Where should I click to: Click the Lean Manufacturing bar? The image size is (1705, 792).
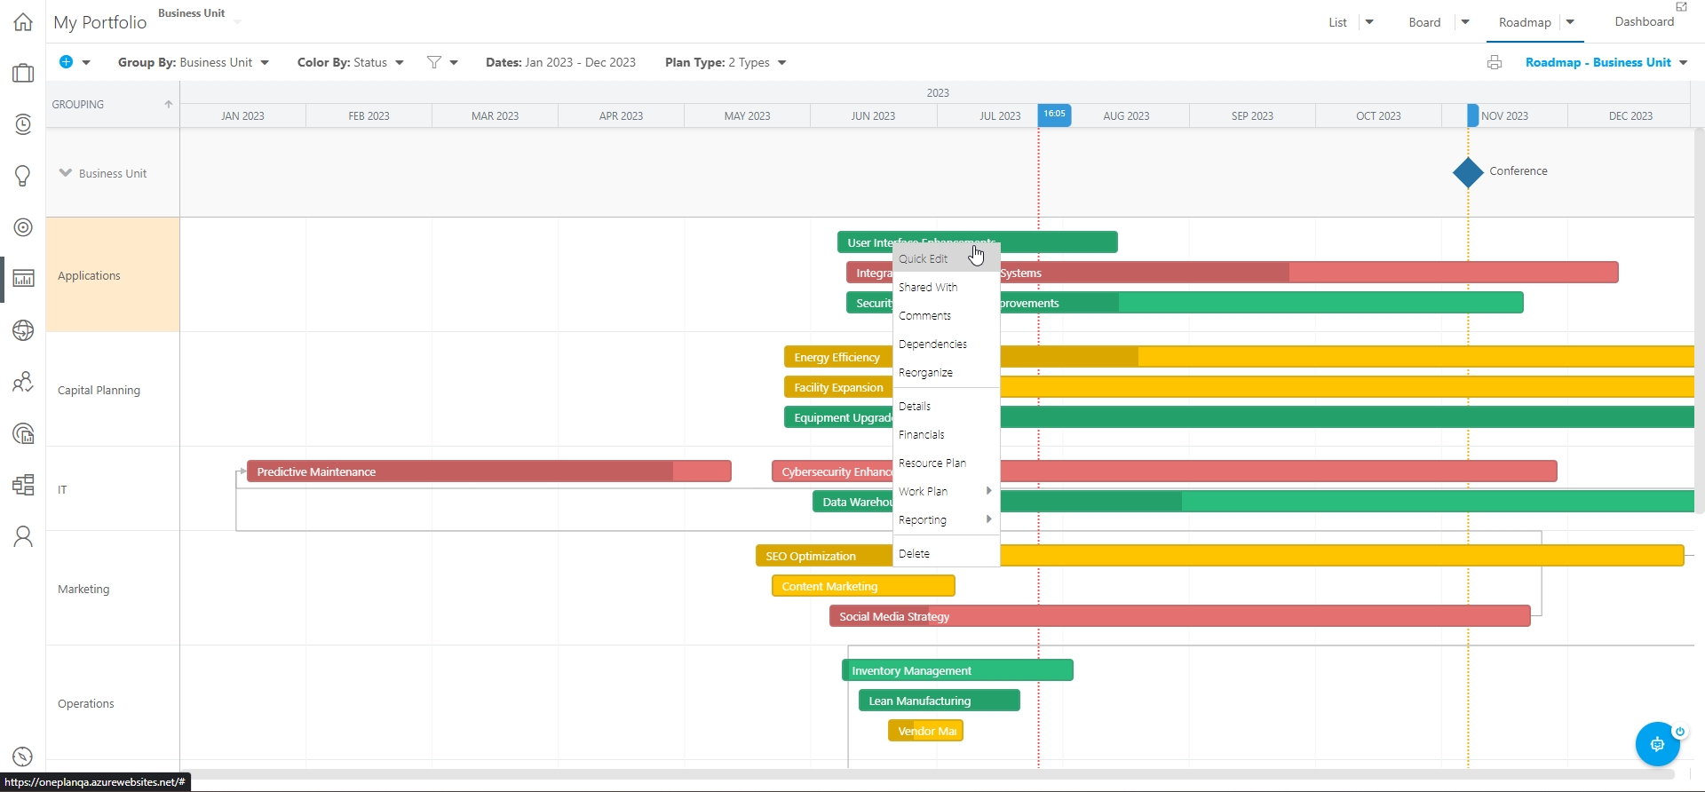(939, 701)
